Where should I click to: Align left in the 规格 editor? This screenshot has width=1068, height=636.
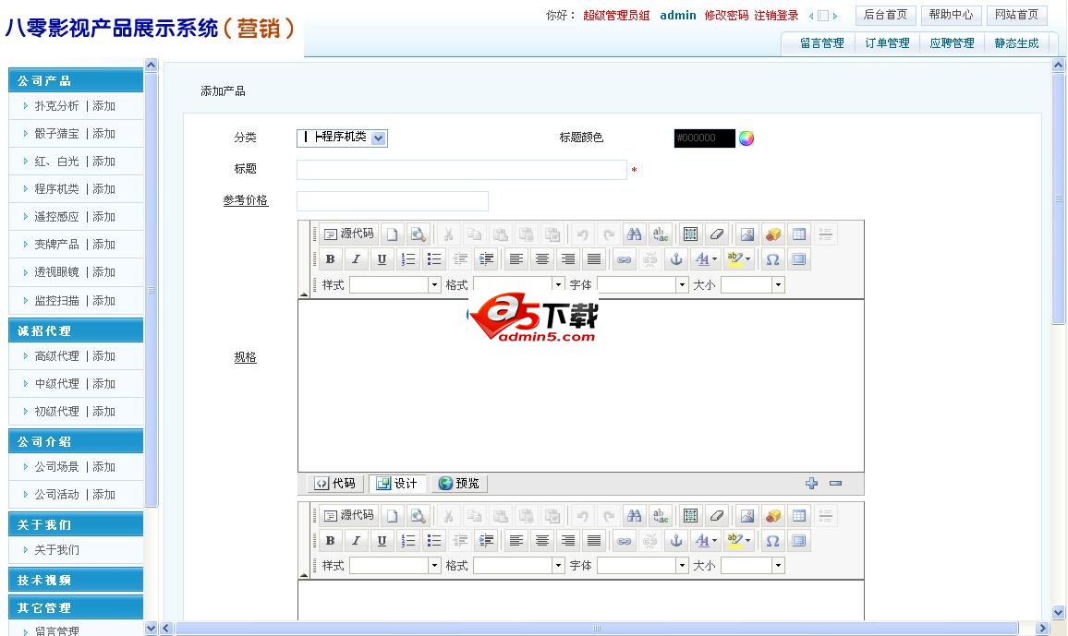tap(516, 259)
